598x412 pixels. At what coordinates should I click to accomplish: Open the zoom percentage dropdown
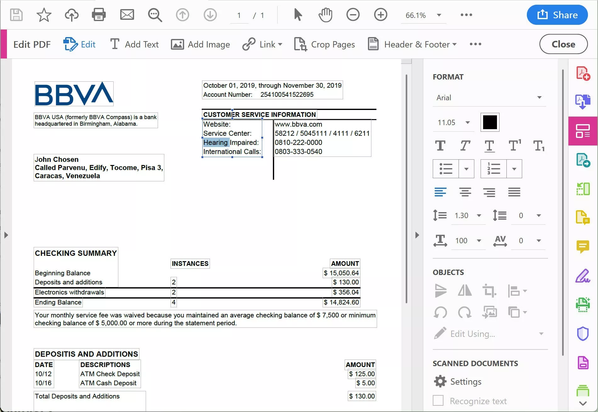pyautogui.click(x=439, y=15)
